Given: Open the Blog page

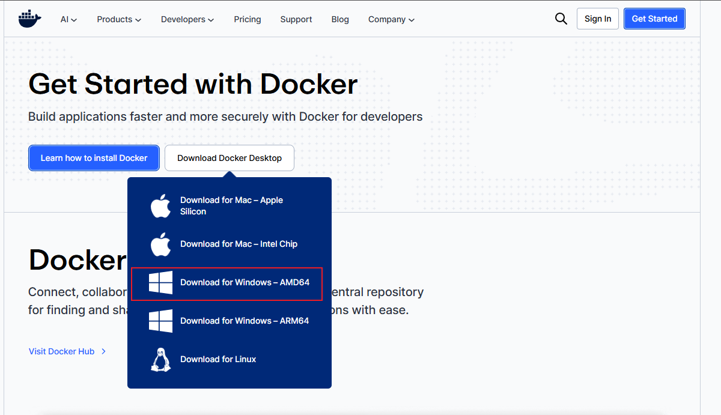Looking at the screenshot, I should tap(340, 19).
